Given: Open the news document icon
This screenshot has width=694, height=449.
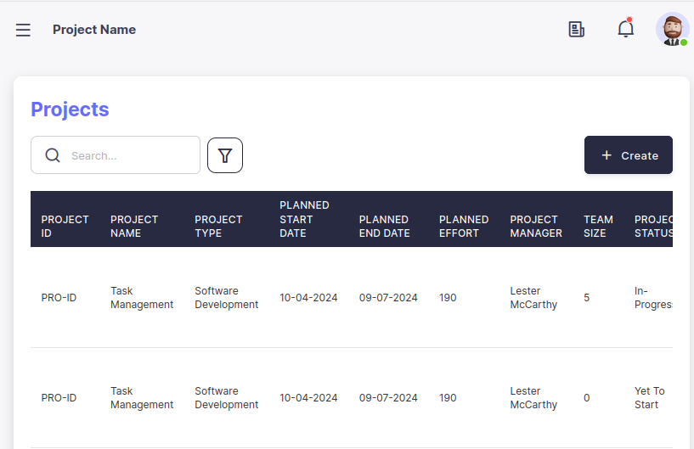Looking at the screenshot, I should pyautogui.click(x=577, y=30).
